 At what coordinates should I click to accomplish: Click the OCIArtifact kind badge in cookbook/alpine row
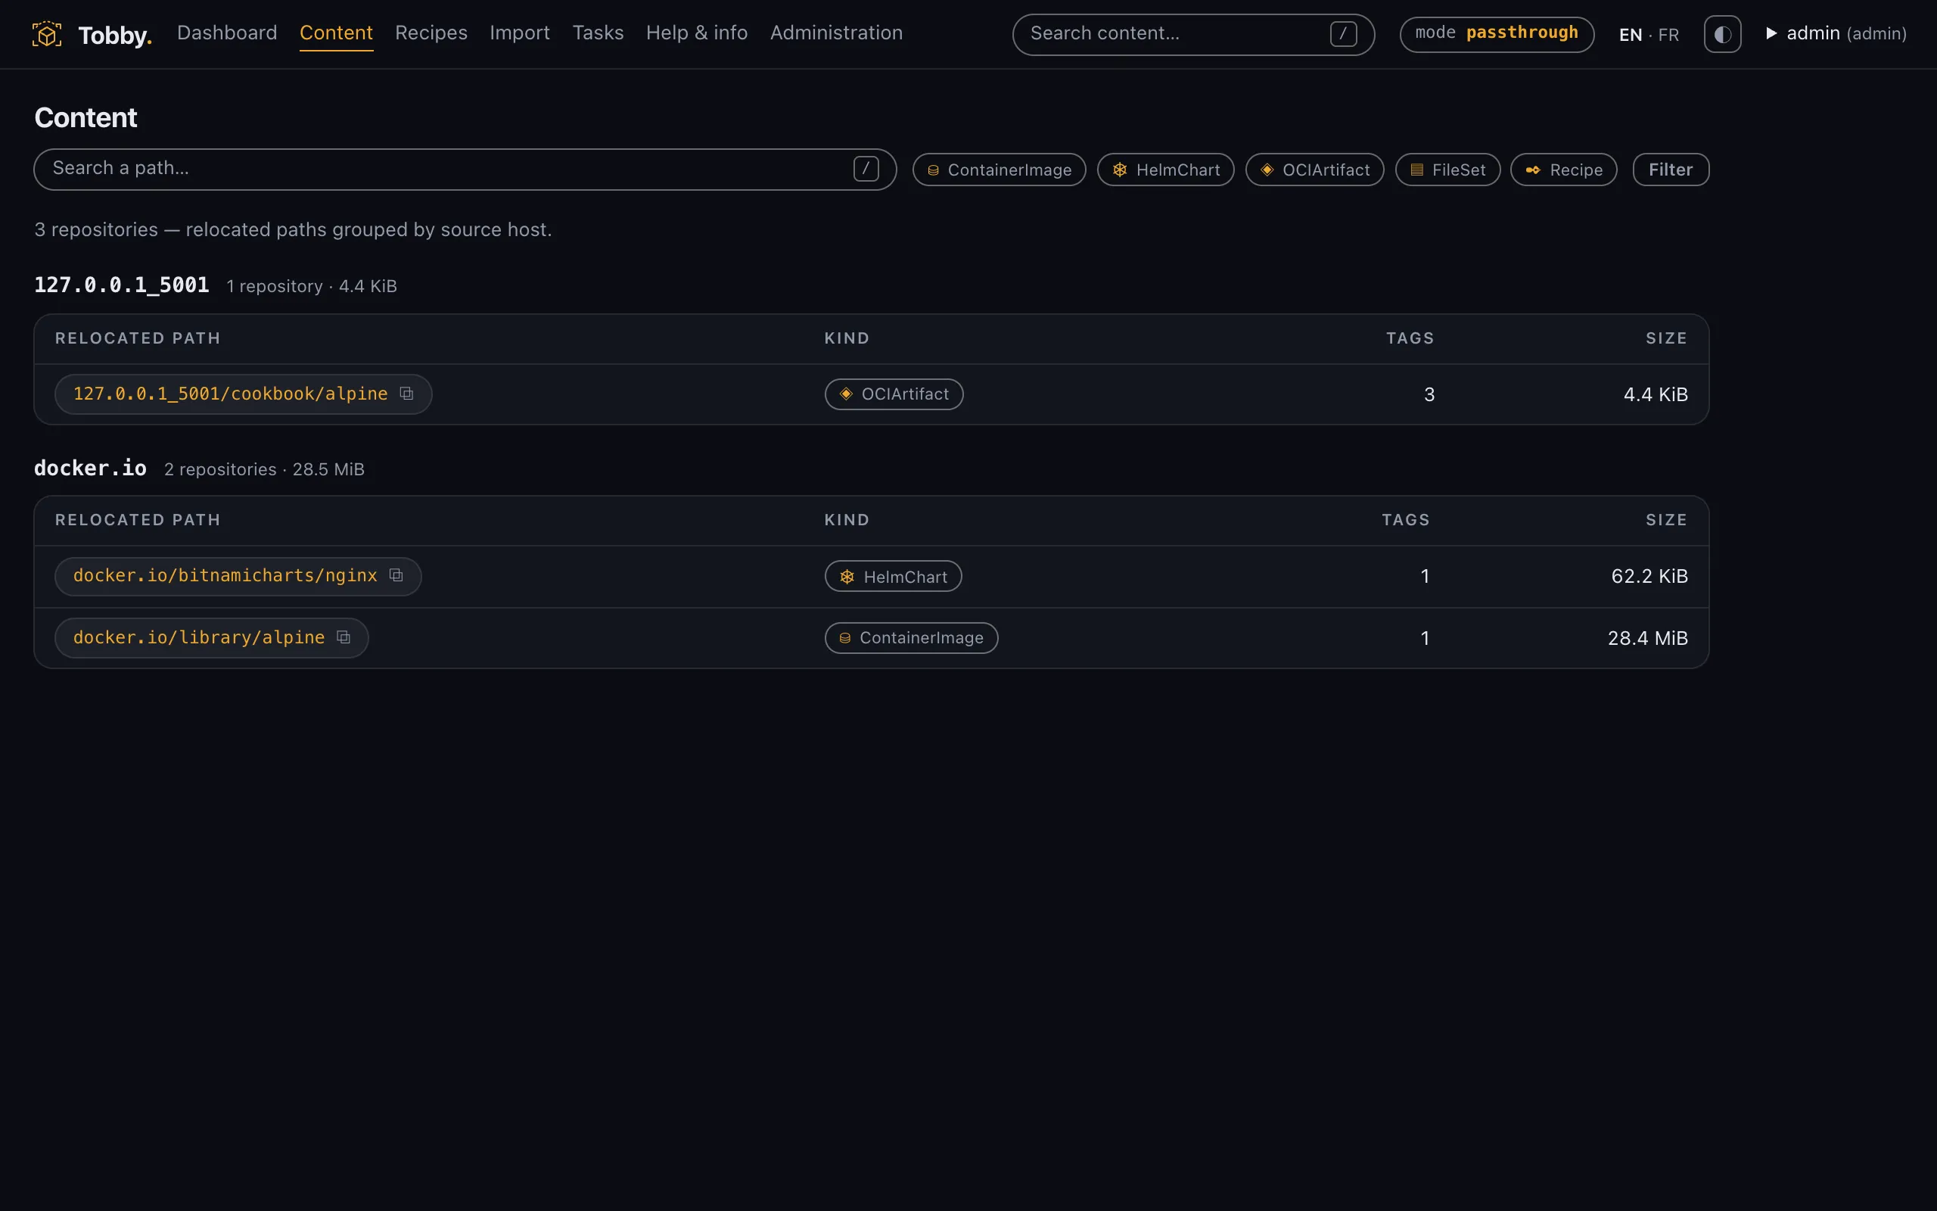click(x=894, y=394)
